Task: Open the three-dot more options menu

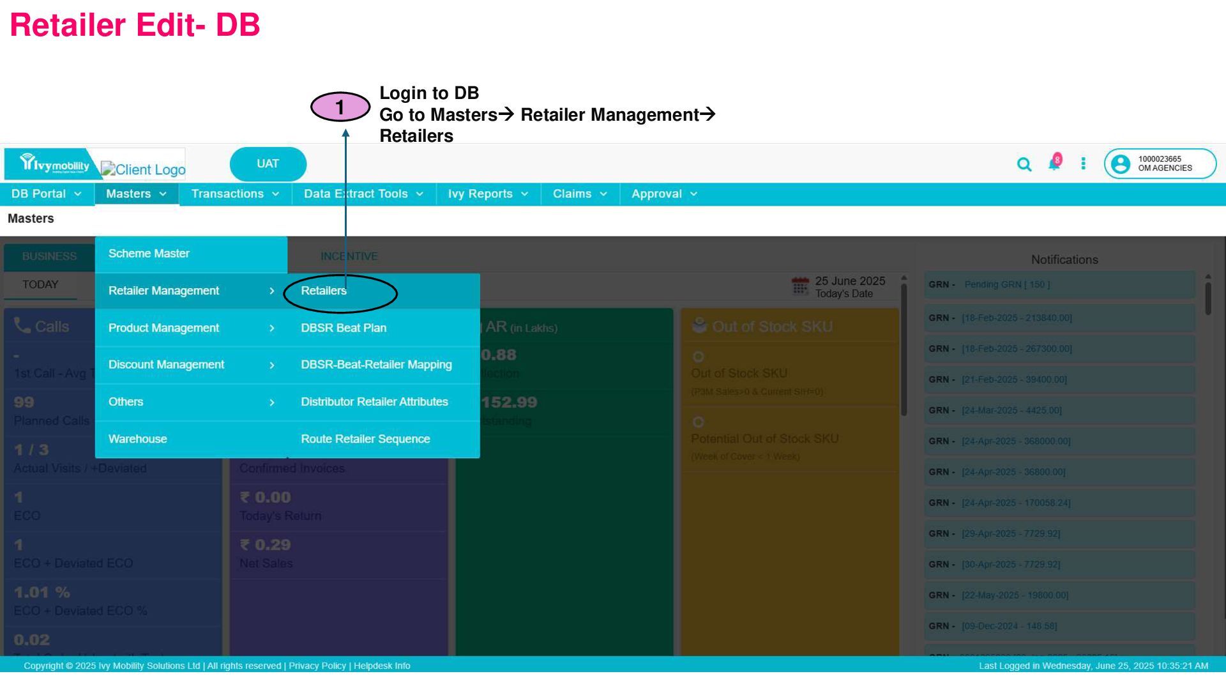Action: 1083,164
